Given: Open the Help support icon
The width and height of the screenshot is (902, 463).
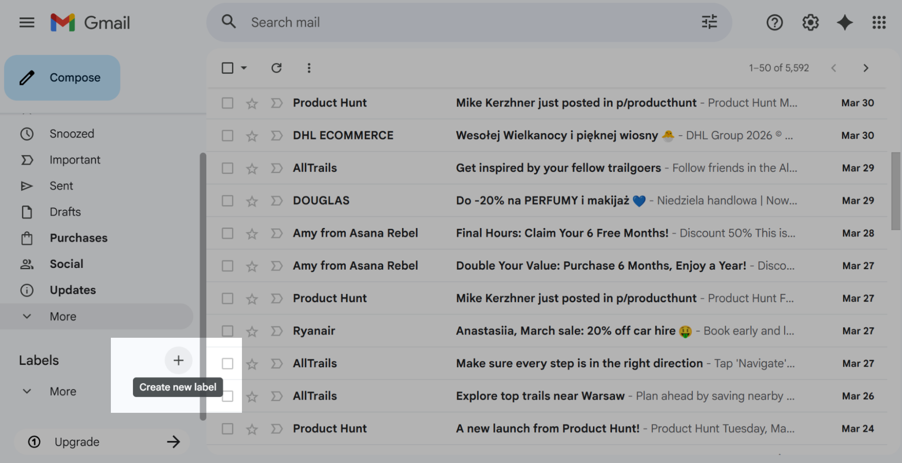Looking at the screenshot, I should tap(774, 23).
